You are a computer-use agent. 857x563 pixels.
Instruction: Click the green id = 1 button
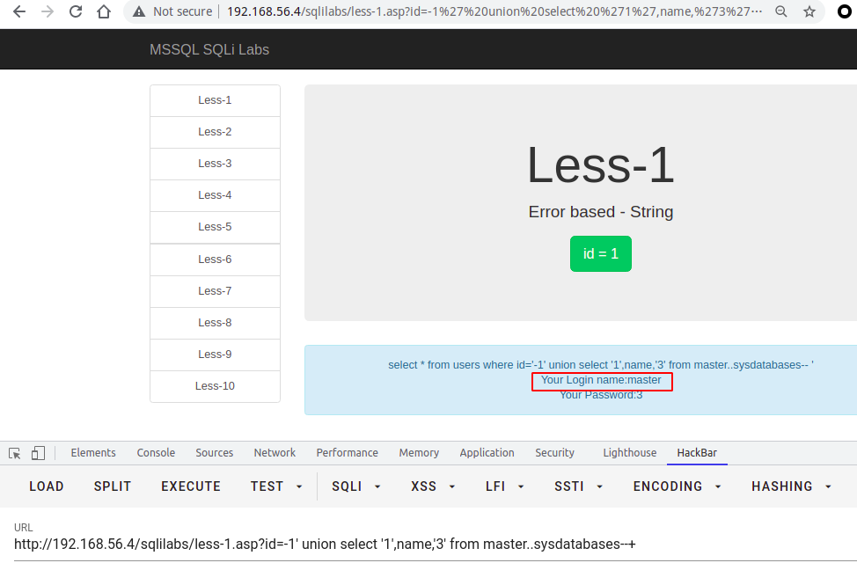(x=601, y=253)
